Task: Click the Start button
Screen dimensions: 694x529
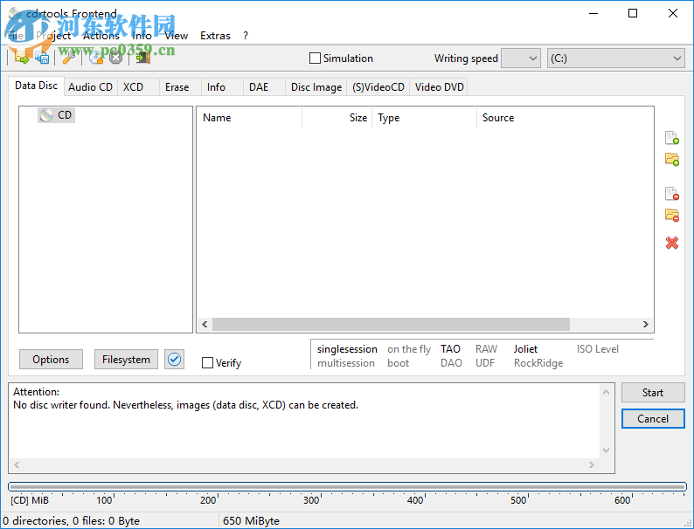Action: (653, 393)
